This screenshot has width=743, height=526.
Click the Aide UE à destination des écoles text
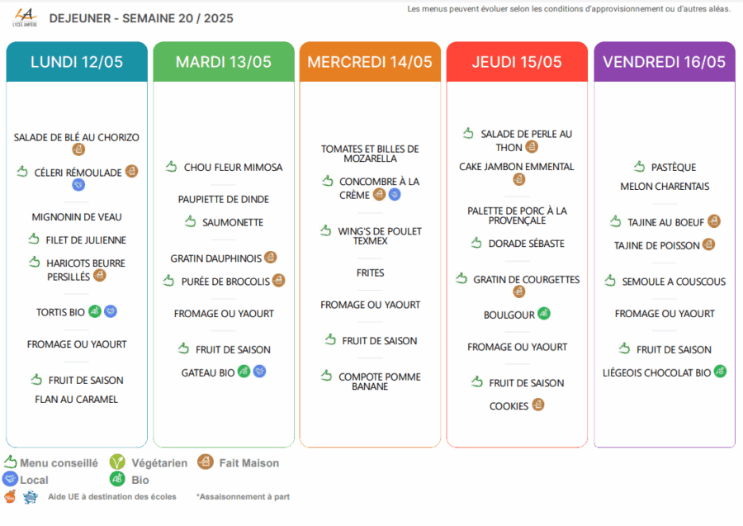(x=111, y=496)
